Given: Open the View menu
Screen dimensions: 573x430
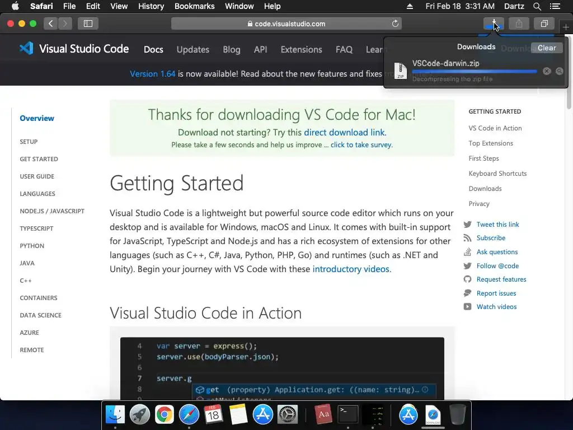Looking at the screenshot, I should click(x=119, y=6).
